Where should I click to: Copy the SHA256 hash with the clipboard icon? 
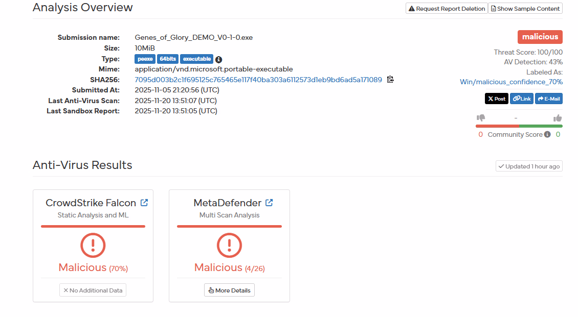(x=390, y=80)
